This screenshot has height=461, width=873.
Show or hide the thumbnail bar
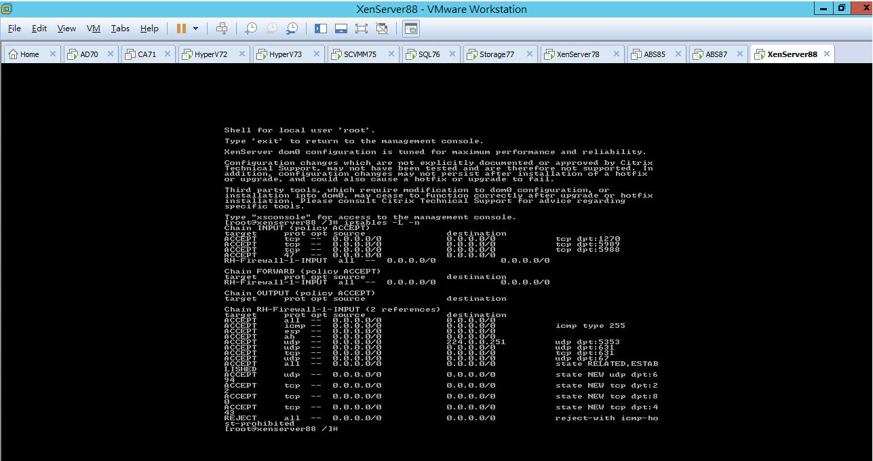341,29
